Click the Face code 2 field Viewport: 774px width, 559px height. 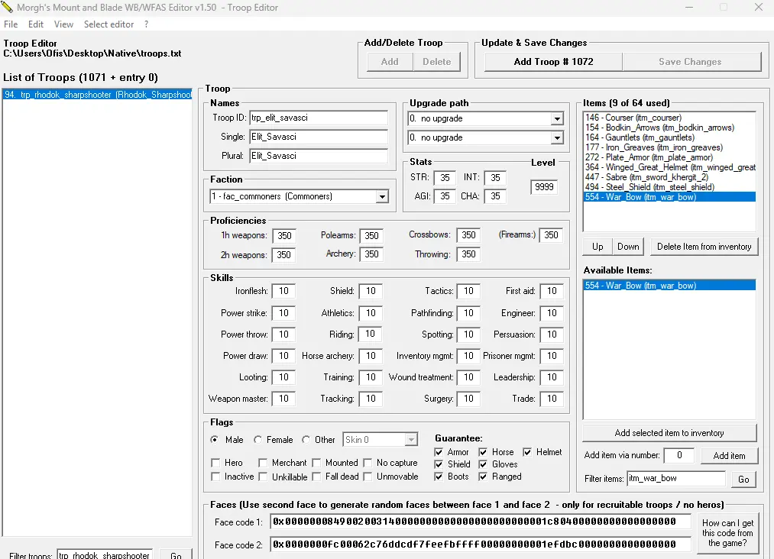pos(481,544)
